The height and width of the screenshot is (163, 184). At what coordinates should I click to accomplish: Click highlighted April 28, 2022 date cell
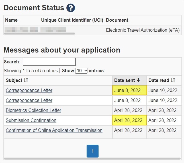pos(129,120)
